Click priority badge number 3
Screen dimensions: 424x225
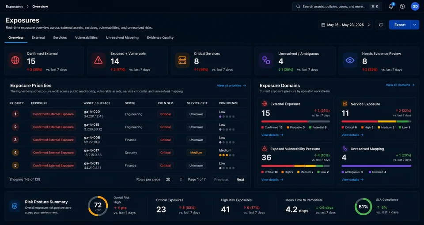[15, 140]
